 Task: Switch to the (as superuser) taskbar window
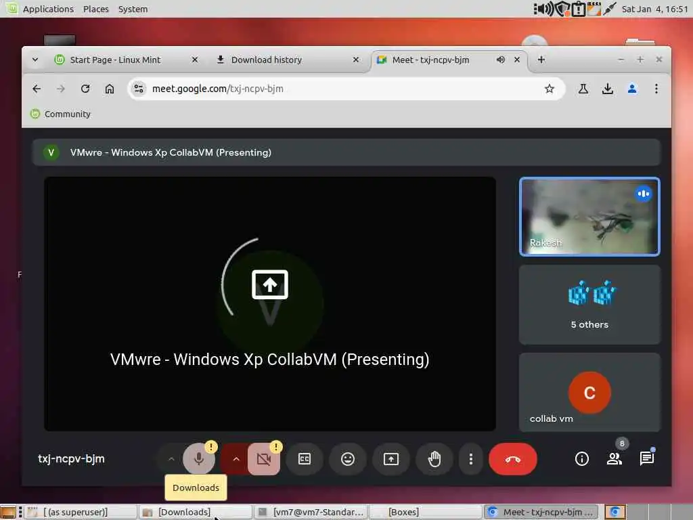click(81, 512)
